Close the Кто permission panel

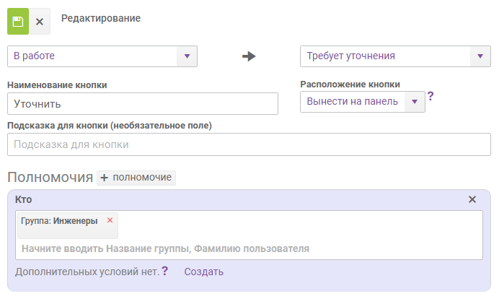pos(472,199)
